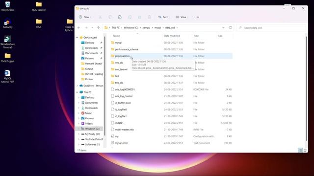Switch to details view layout icon

point(300,150)
